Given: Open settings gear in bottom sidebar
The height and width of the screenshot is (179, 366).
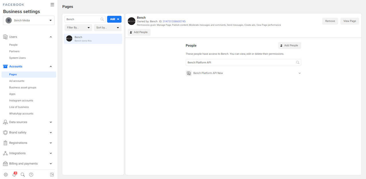Looking at the screenshot, I should click(x=6, y=174).
